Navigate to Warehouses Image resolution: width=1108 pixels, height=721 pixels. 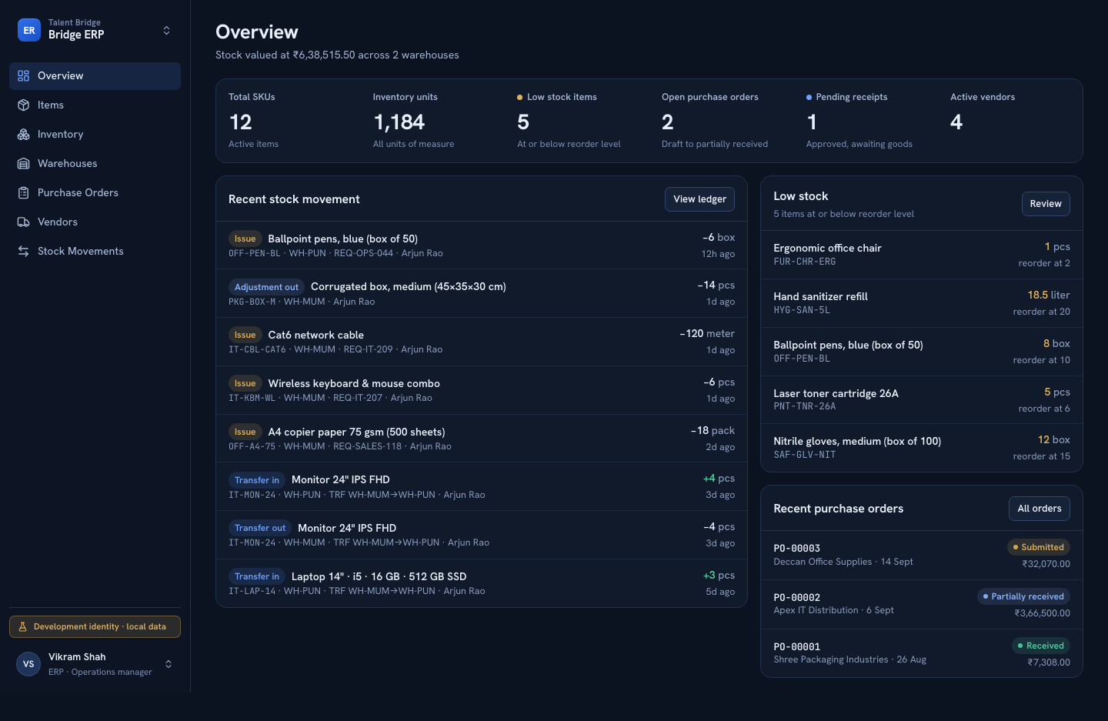95,163
